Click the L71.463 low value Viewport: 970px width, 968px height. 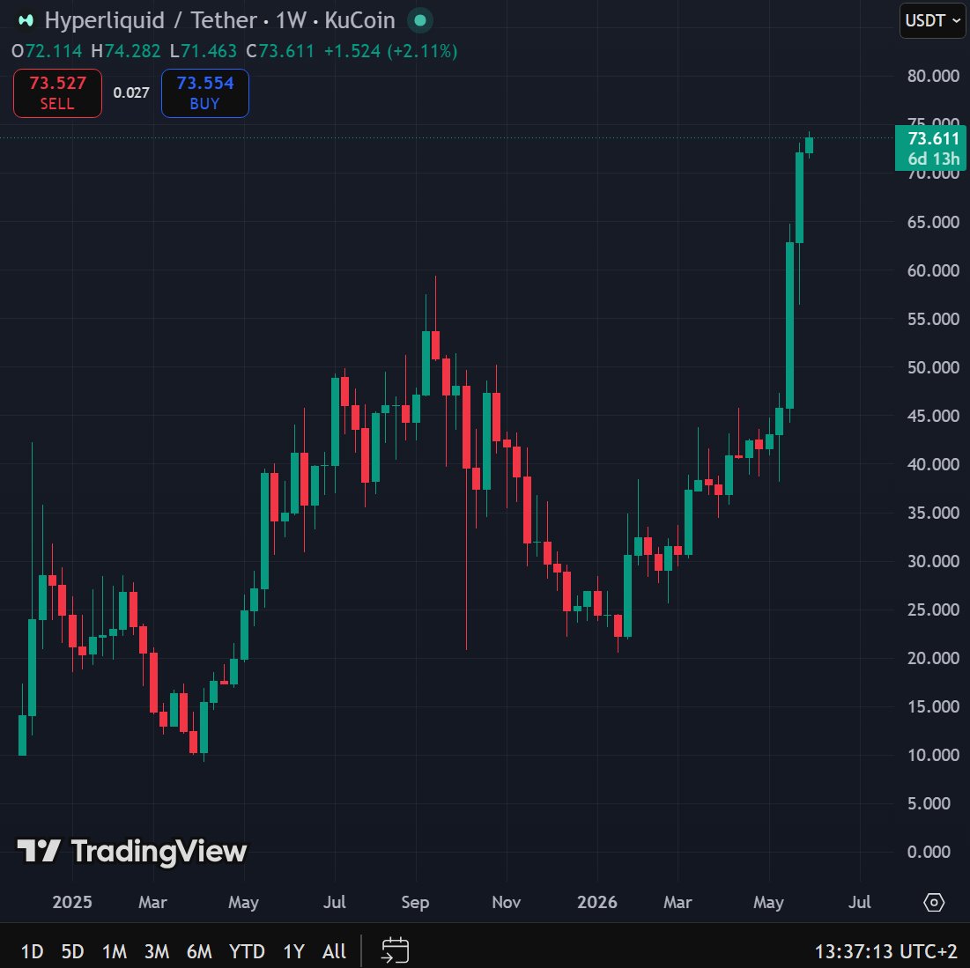204,51
